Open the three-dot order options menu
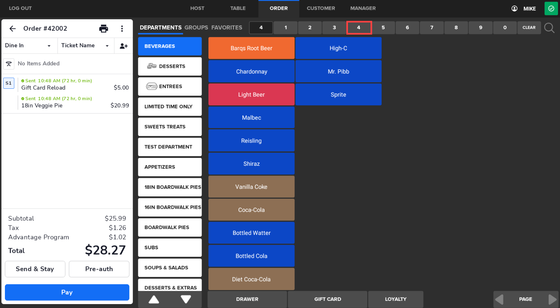The height and width of the screenshot is (308, 560). click(x=122, y=29)
